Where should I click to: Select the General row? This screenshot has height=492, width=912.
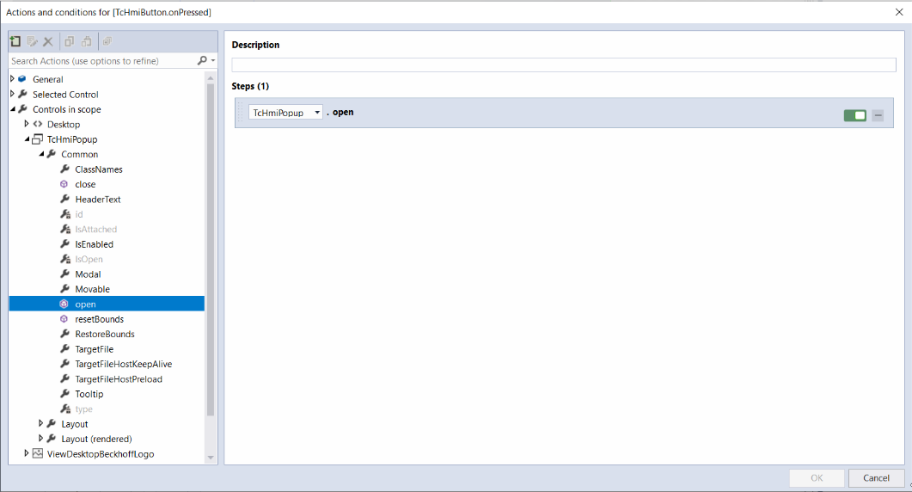[x=47, y=79]
